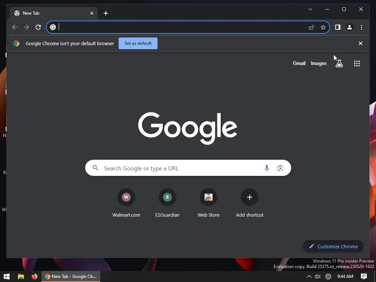Click Set as default button
376x282 pixels.
pyautogui.click(x=138, y=43)
